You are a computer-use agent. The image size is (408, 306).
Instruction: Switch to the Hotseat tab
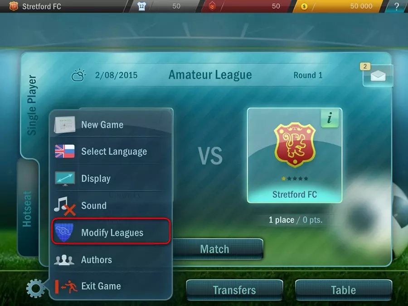(x=27, y=209)
